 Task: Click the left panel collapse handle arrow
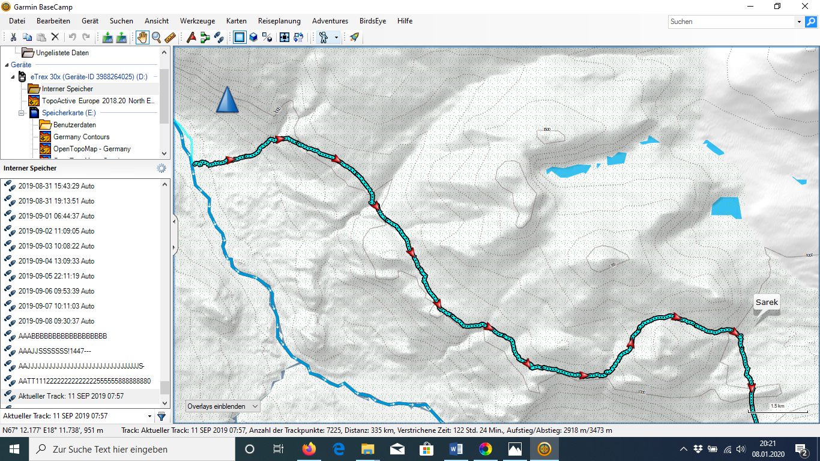tap(175, 221)
